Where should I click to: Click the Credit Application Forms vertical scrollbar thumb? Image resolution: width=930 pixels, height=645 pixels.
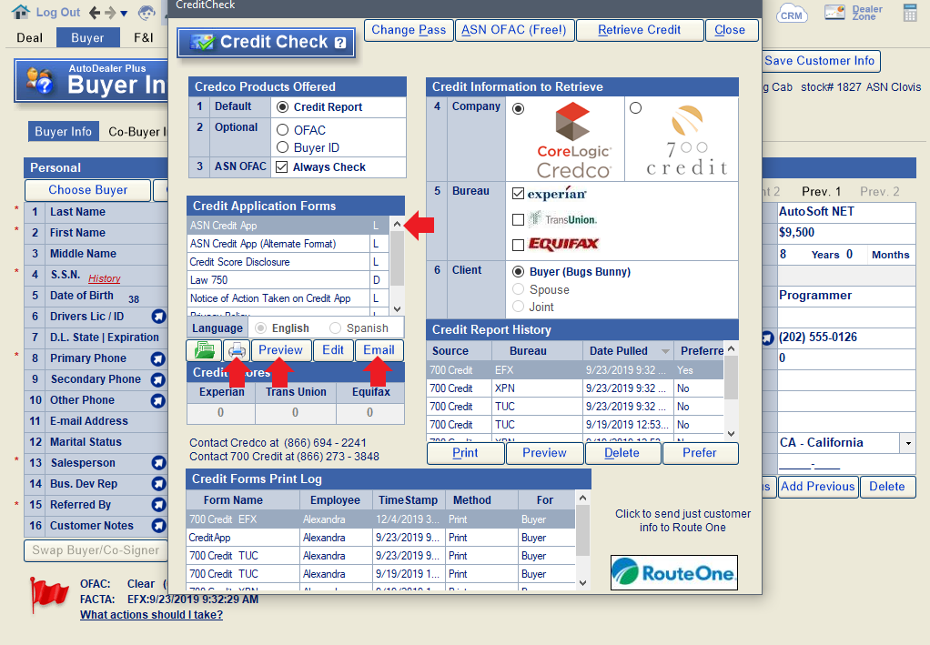click(x=397, y=259)
